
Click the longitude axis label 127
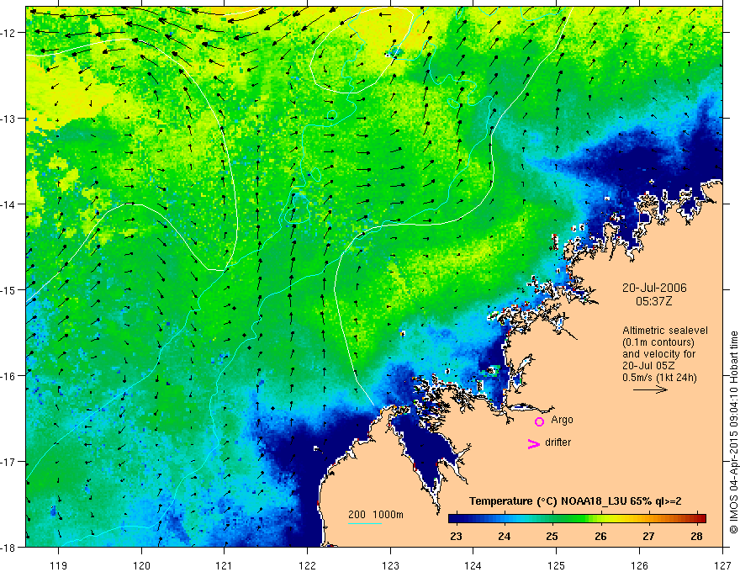(x=722, y=565)
